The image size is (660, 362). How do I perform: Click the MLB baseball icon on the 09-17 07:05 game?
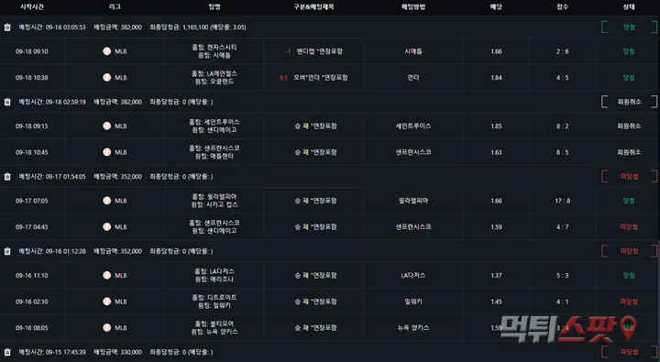pyautogui.click(x=107, y=201)
